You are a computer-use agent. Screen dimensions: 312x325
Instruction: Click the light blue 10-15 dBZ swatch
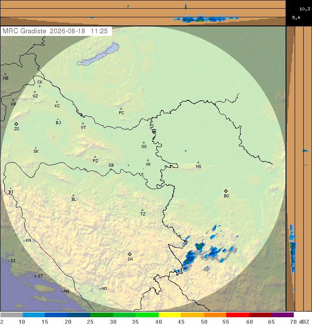coord(34,315)
